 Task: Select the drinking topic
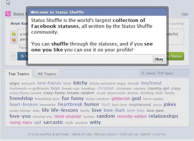(147, 93)
